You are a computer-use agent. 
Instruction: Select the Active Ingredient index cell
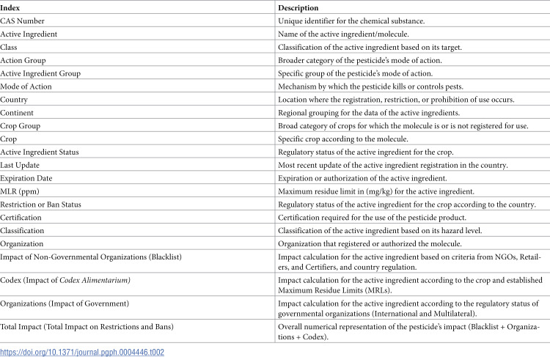click(29, 34)
